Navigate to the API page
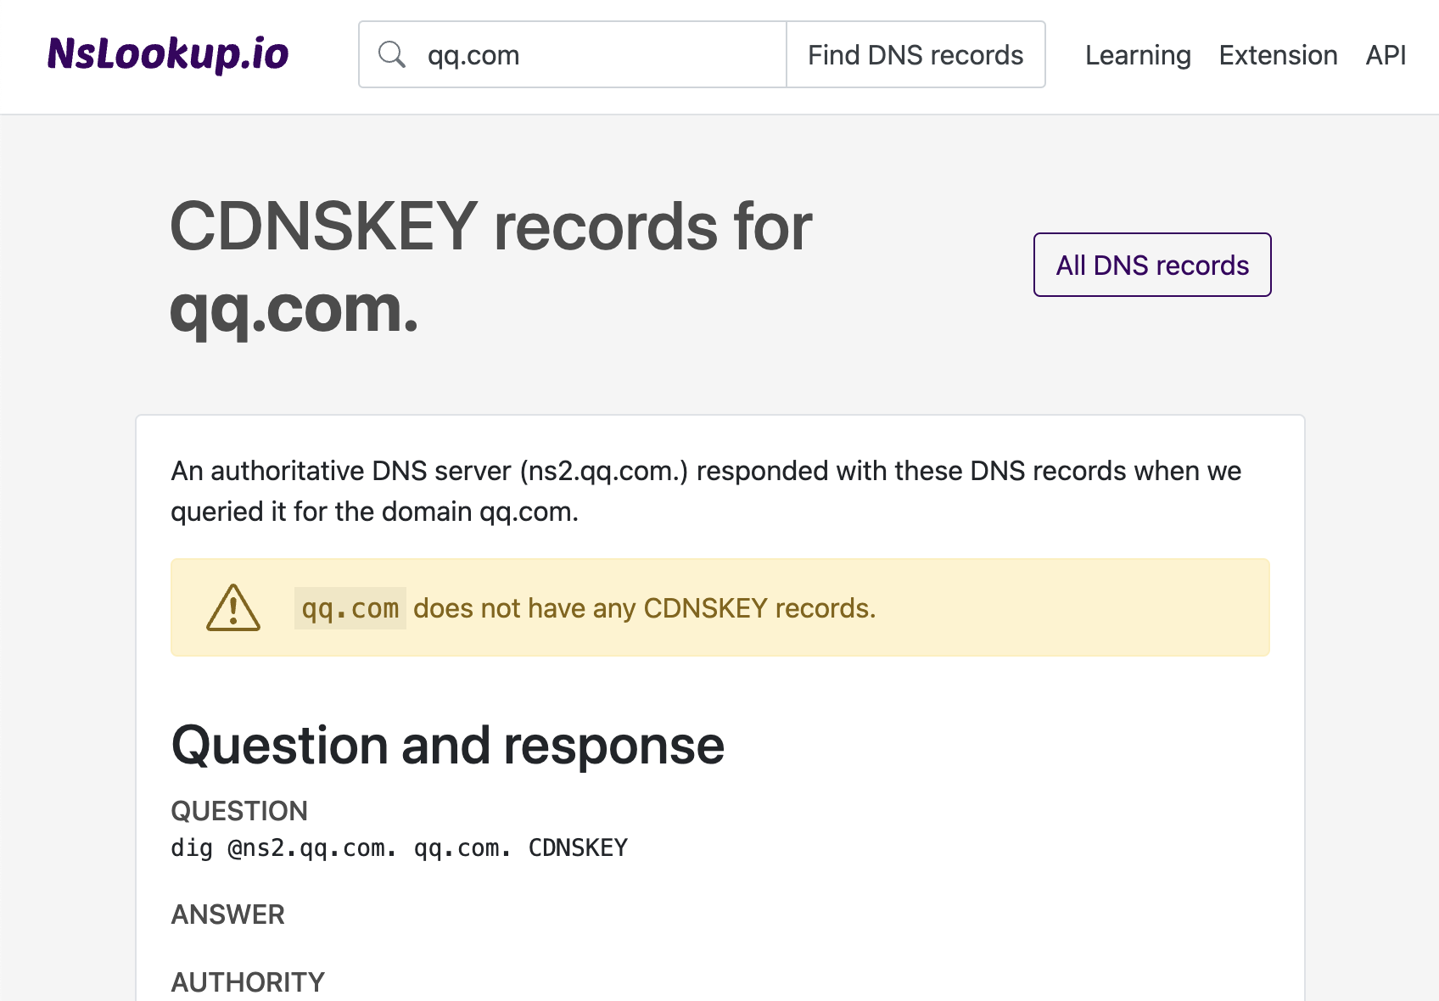Image resolution: width=1439 pixels, height=1001 pixels. tap(1385, 54)
